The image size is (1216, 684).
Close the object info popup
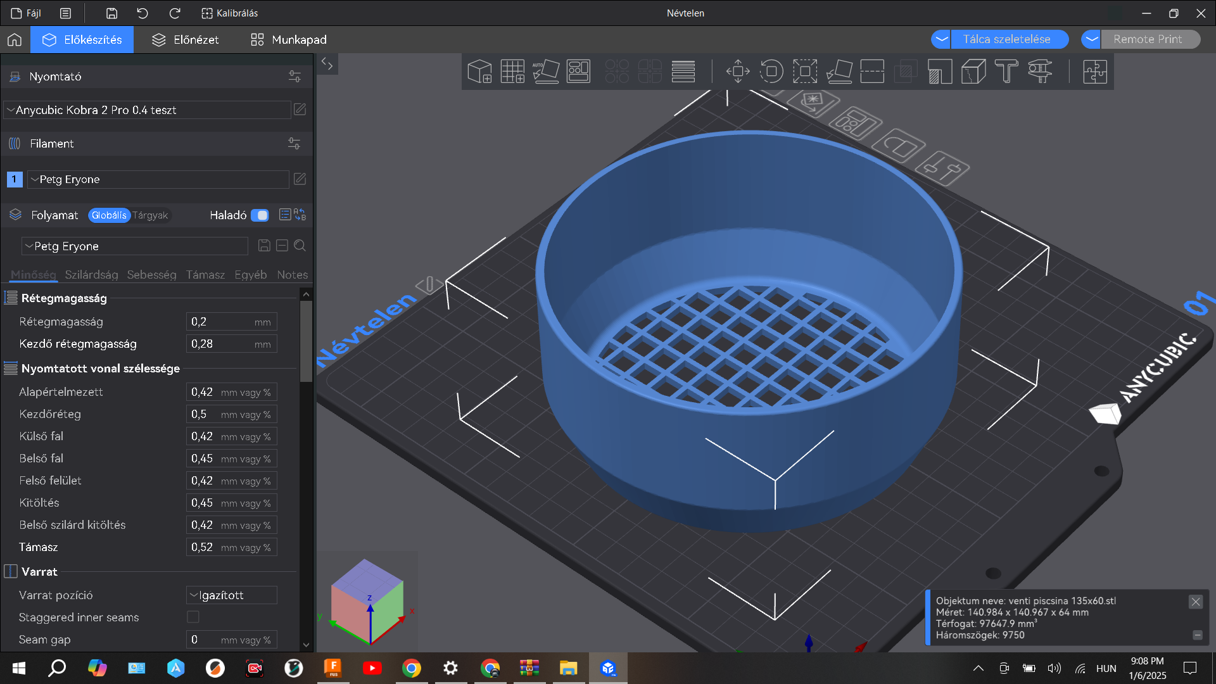pos(1196,602)
